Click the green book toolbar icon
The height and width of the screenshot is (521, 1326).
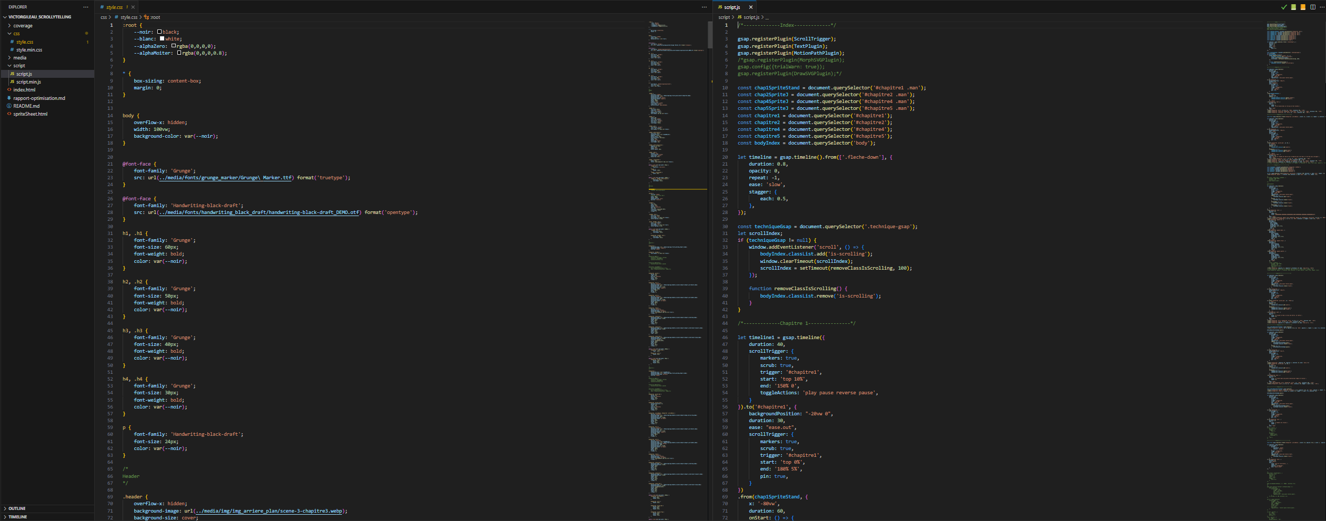1293,7
